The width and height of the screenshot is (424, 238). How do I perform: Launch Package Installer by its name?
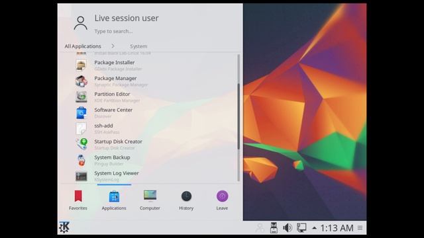pos(115,62)
